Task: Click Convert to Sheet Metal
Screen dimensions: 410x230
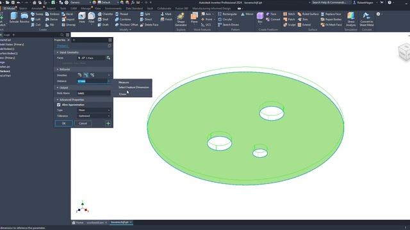Action: pyautogui.click(x=366, y=19)
